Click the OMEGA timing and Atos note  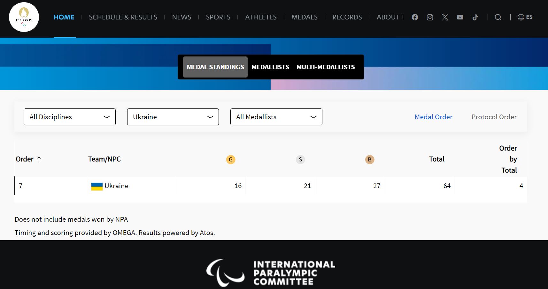pyautogui.click(x=115, y=233)
